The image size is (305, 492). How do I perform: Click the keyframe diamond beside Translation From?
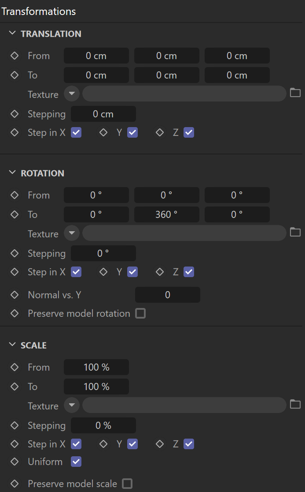pos(15,56)
